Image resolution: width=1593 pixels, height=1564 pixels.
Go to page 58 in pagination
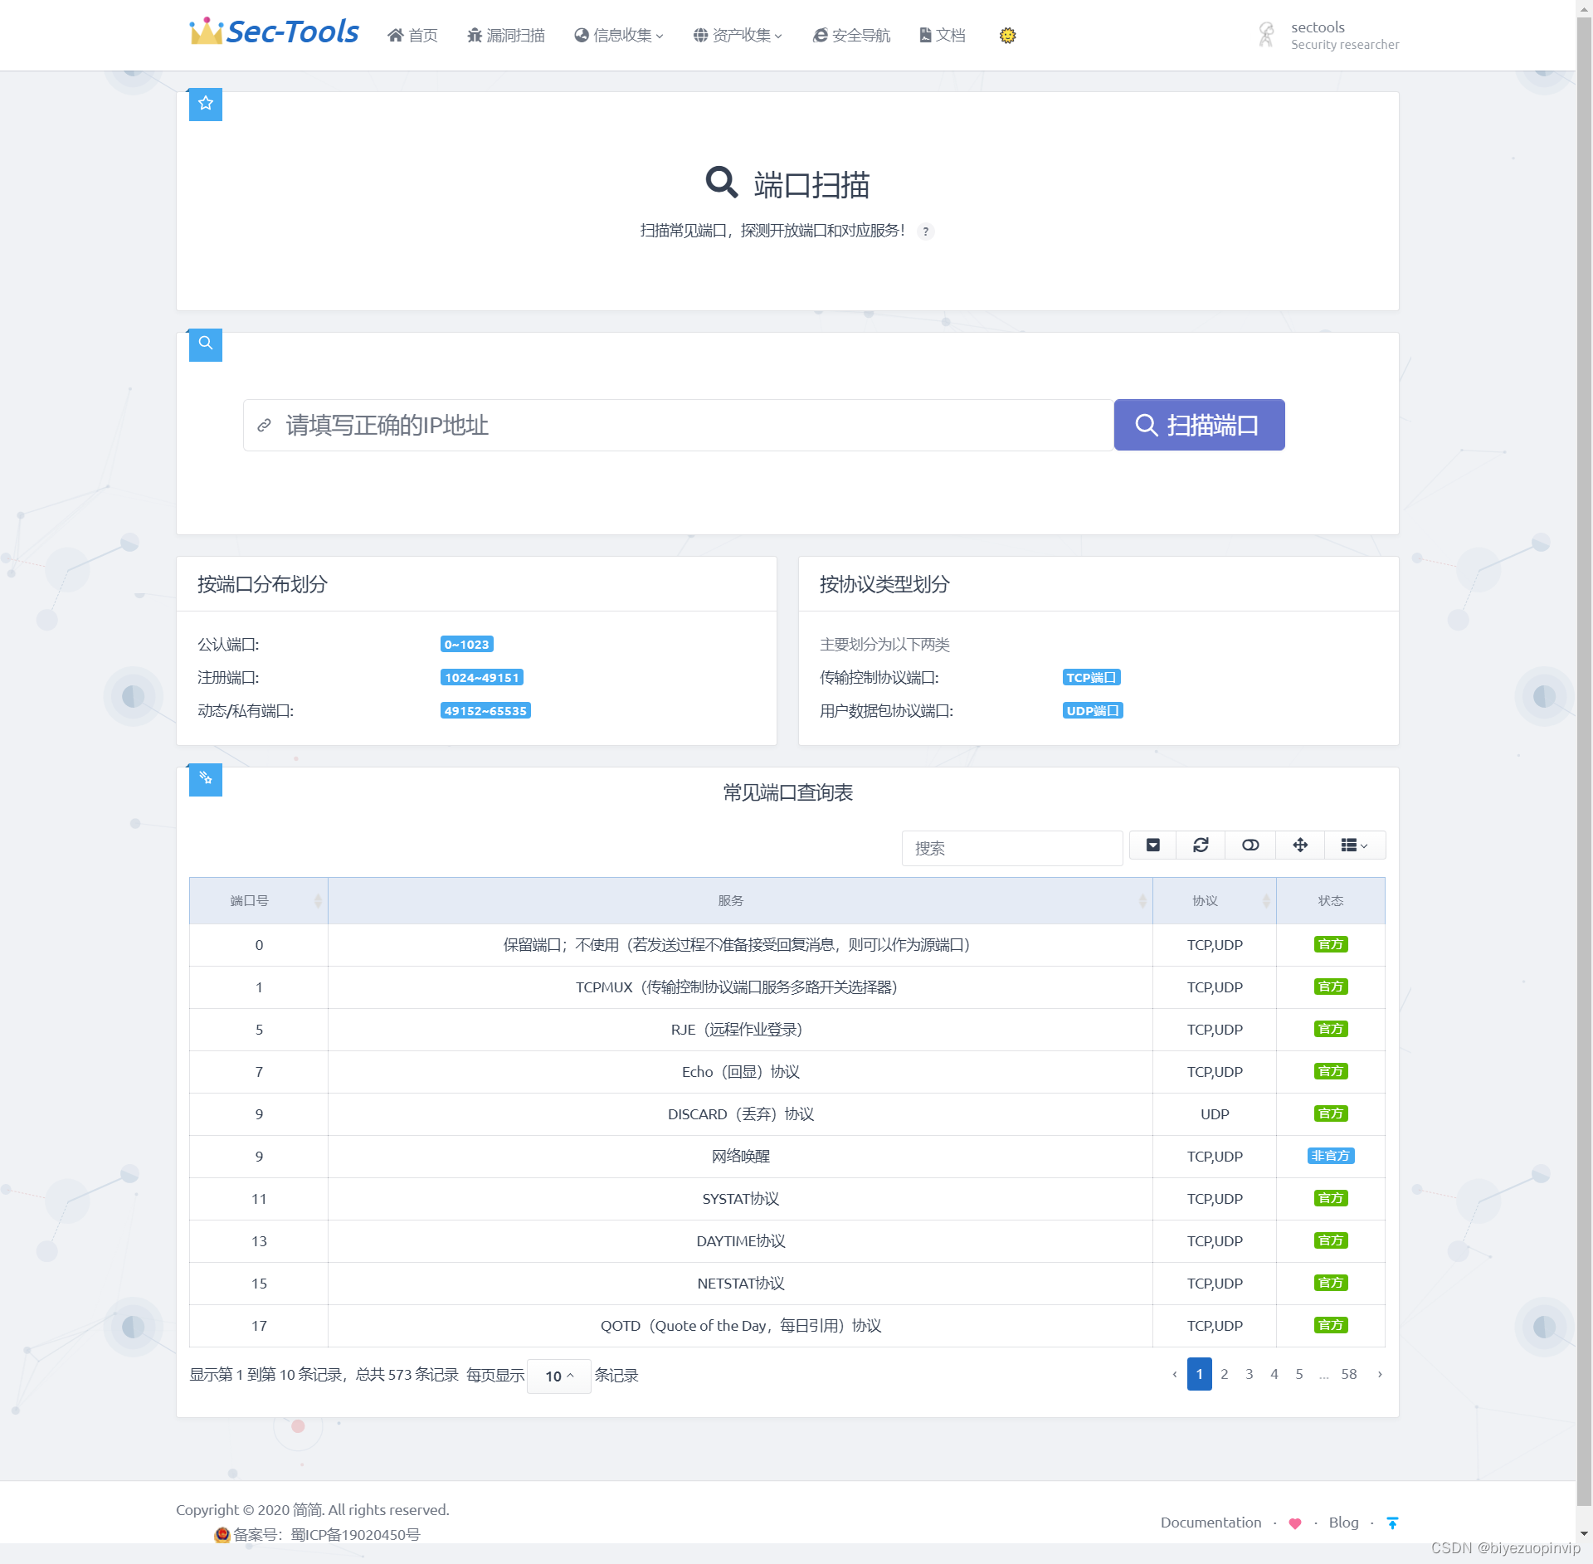[1348, 1374]
